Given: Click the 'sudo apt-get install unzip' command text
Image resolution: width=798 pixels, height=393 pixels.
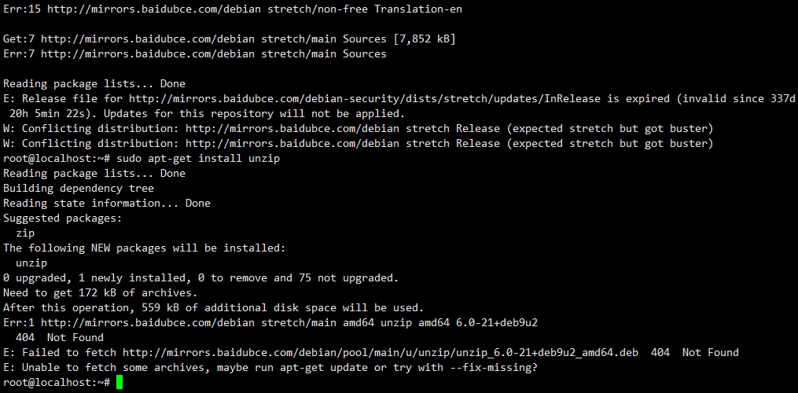Looking at the screenshot, I should click(x=198, y=159).
